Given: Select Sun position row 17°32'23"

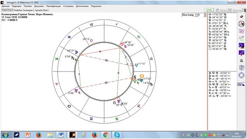Looking at the screenshot, I should [x=218, y=14].
